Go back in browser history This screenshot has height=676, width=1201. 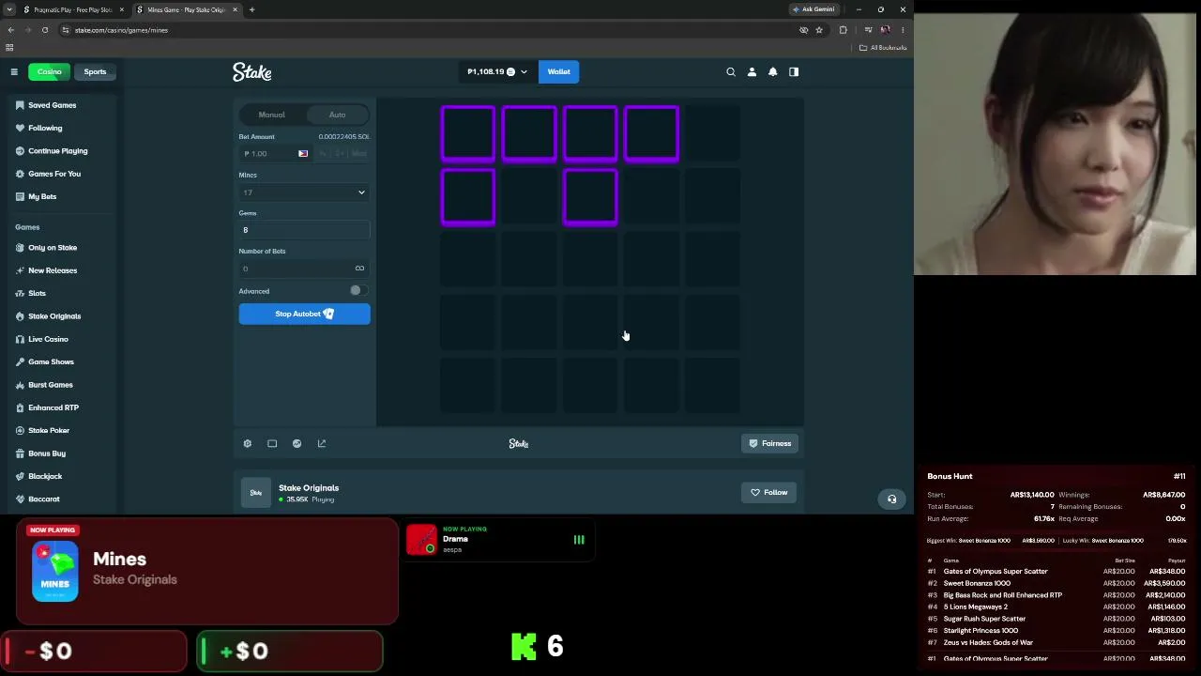click(x=11, y=30)
